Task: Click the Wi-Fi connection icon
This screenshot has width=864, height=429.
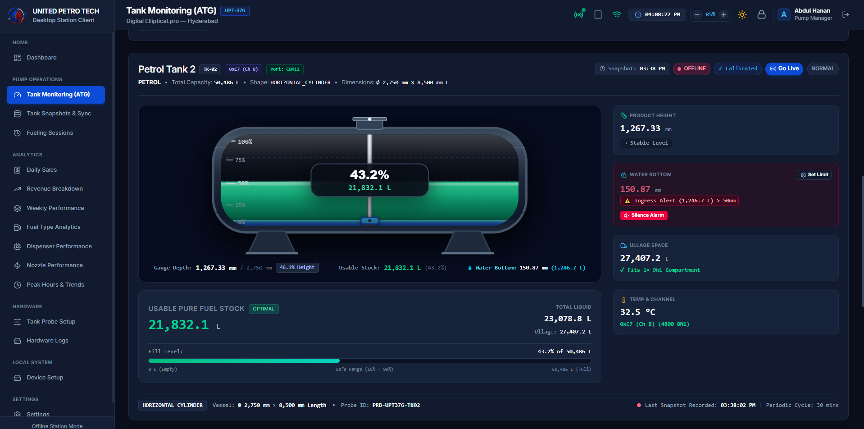Action: (617, 15)
